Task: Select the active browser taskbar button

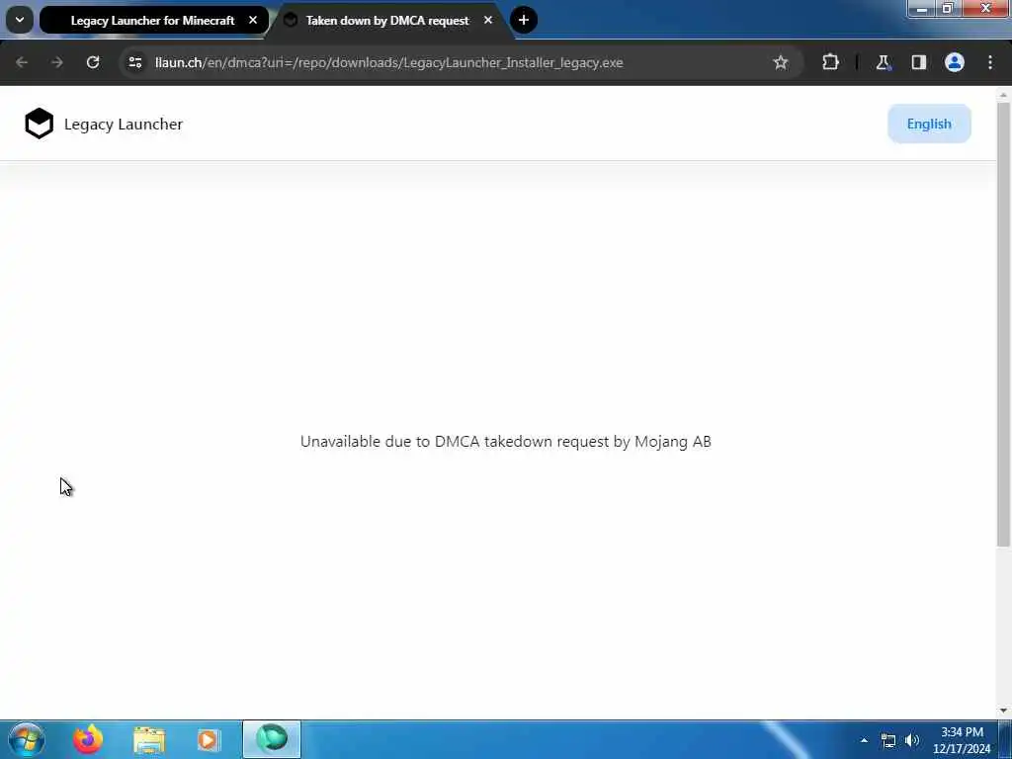Action: pos(272,739)
